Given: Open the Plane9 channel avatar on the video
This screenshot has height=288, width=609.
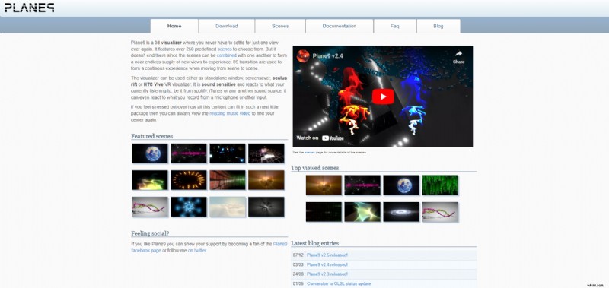Looking at the screenshot, I should click(x=303, y=55).
